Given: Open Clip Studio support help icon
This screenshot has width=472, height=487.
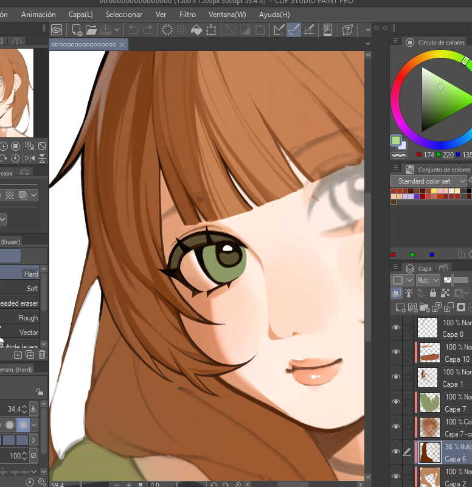Looking at the screenshot, I should [347, 30].
